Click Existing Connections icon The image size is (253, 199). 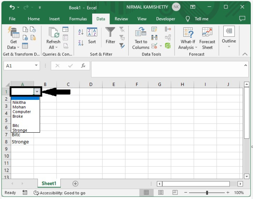(x=33, y=38)
